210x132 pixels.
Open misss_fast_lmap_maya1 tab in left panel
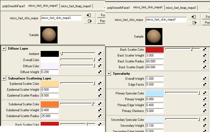(76, 6)
